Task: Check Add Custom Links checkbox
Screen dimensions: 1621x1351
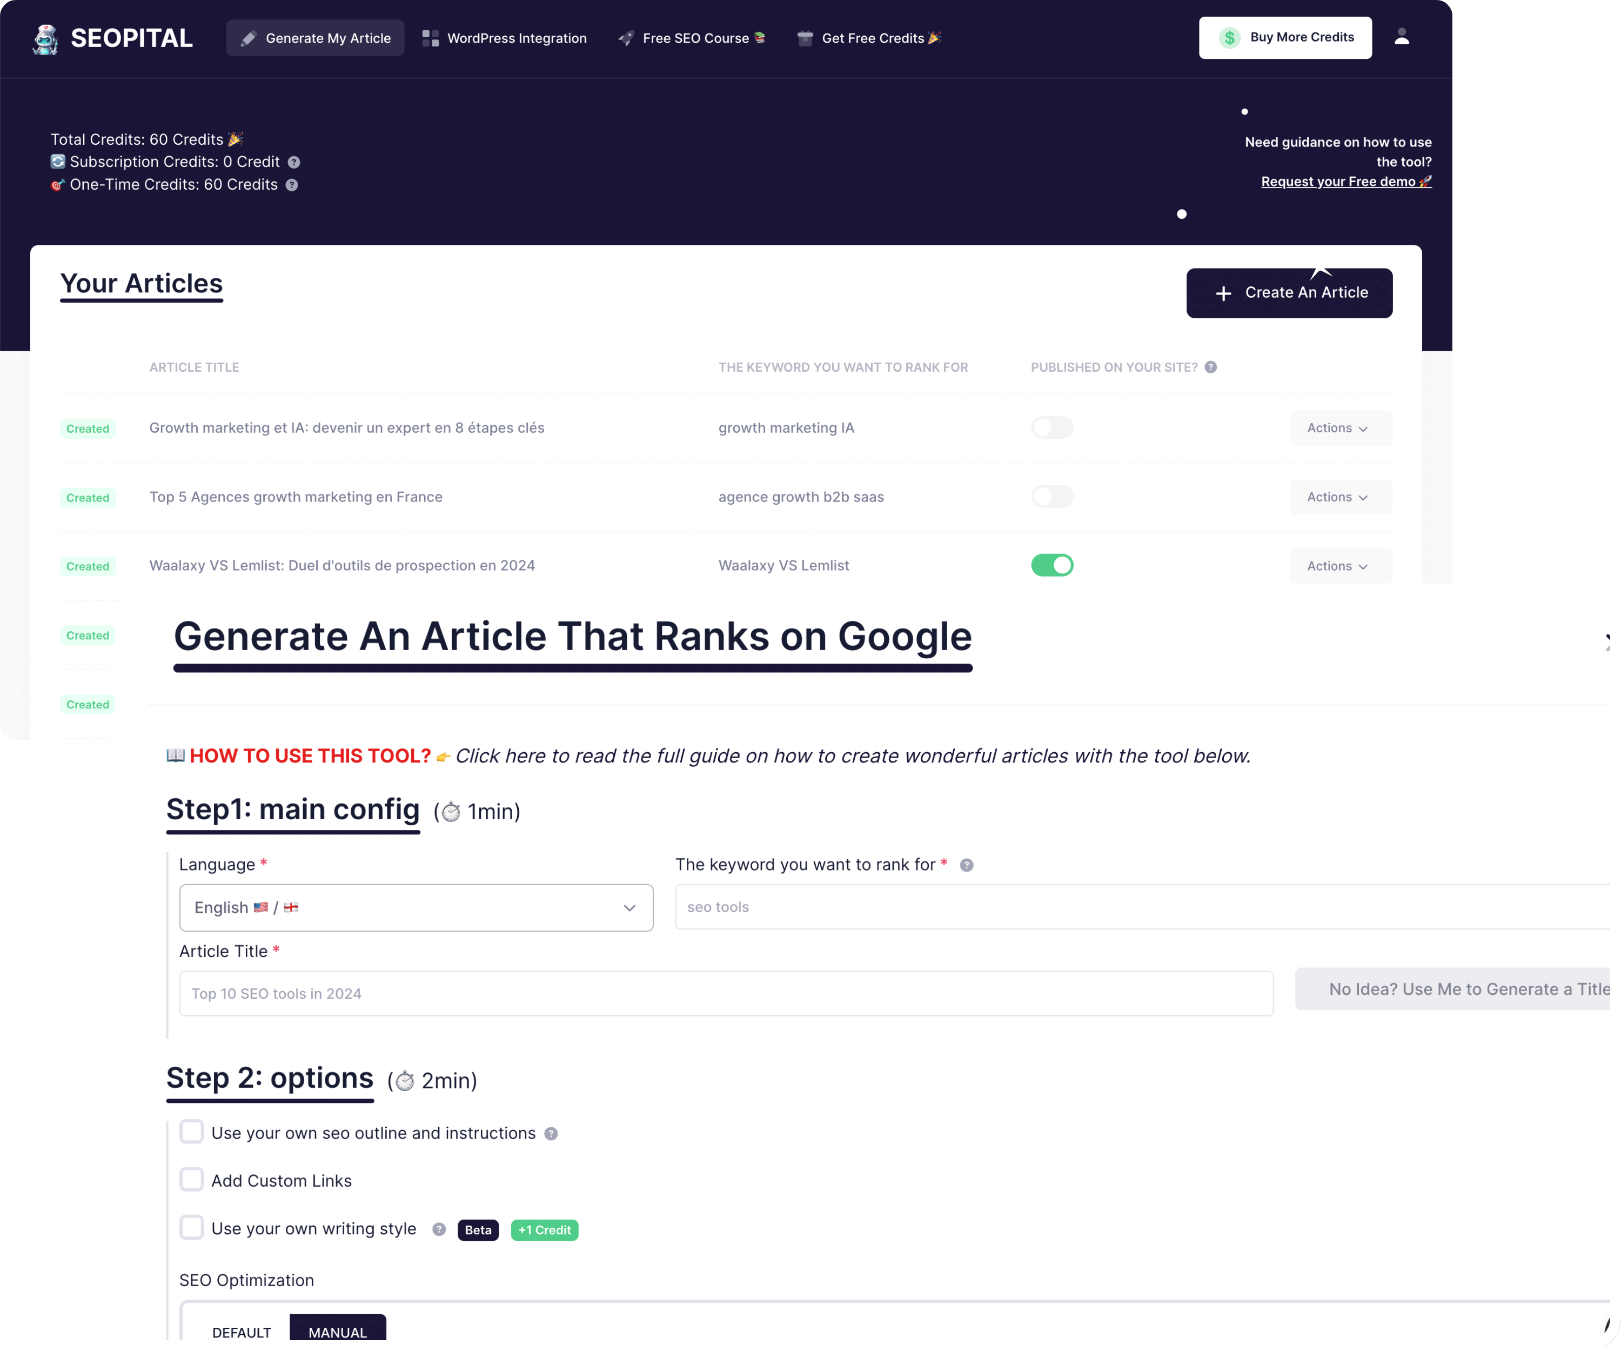Action: (191, 1180)
